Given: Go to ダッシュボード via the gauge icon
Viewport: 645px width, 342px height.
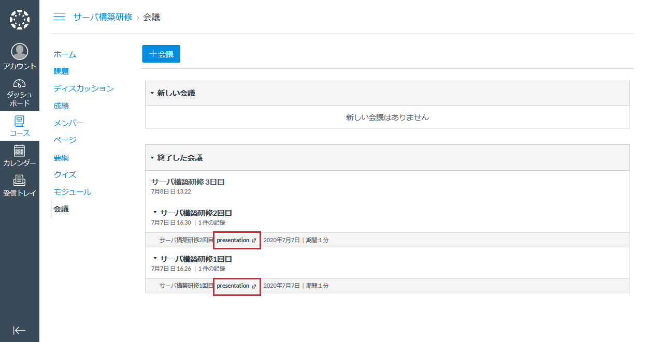Looking at the screenshot, I should (x=20, y=83).
